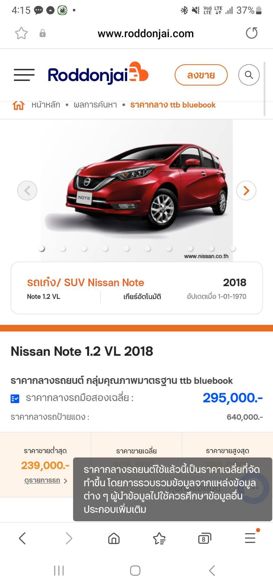Screen dimensions: 273x586
Task: Toggle the blue checklist icon beside ราคากลางรถมือสองเฉลี่ย
Action: pos(15,398)
